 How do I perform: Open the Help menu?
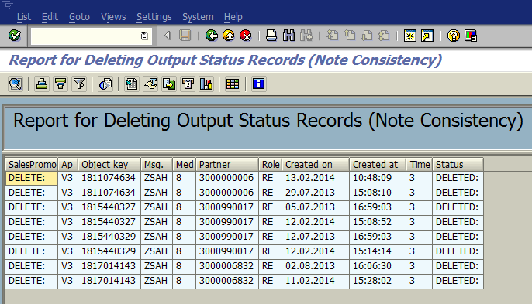233,16
